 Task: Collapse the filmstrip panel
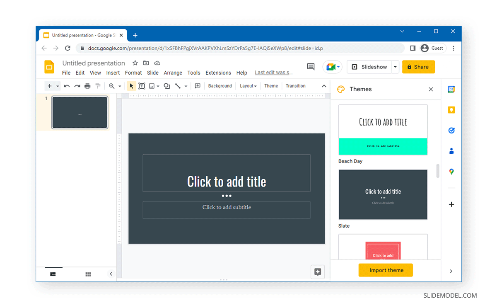pos(111,274)
